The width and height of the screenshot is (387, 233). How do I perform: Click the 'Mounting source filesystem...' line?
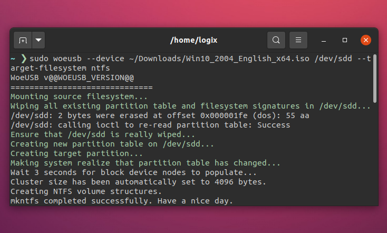point(79,96)
